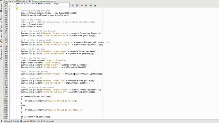Place cursor on alphaThread.start(); line

pos(32,27)
